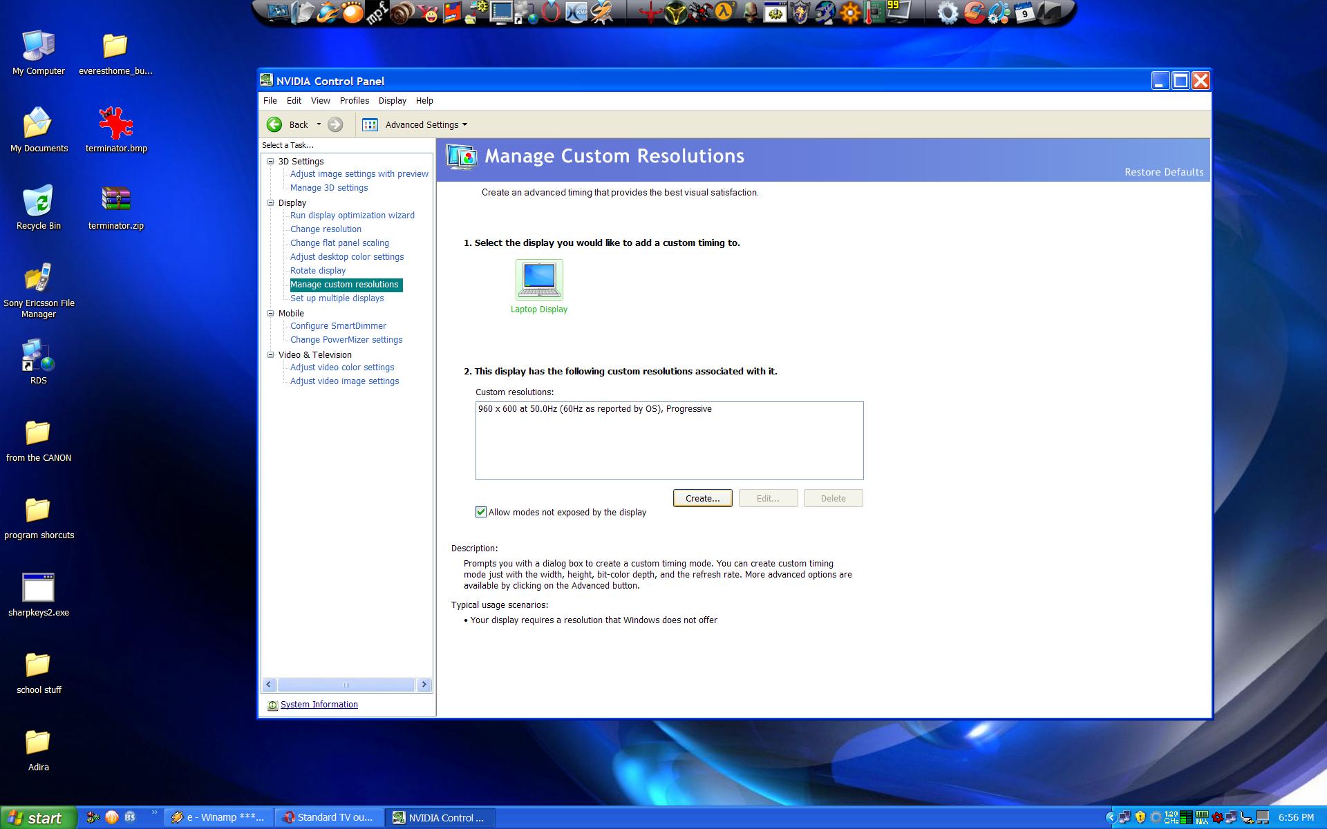Open the View menu

321,100
